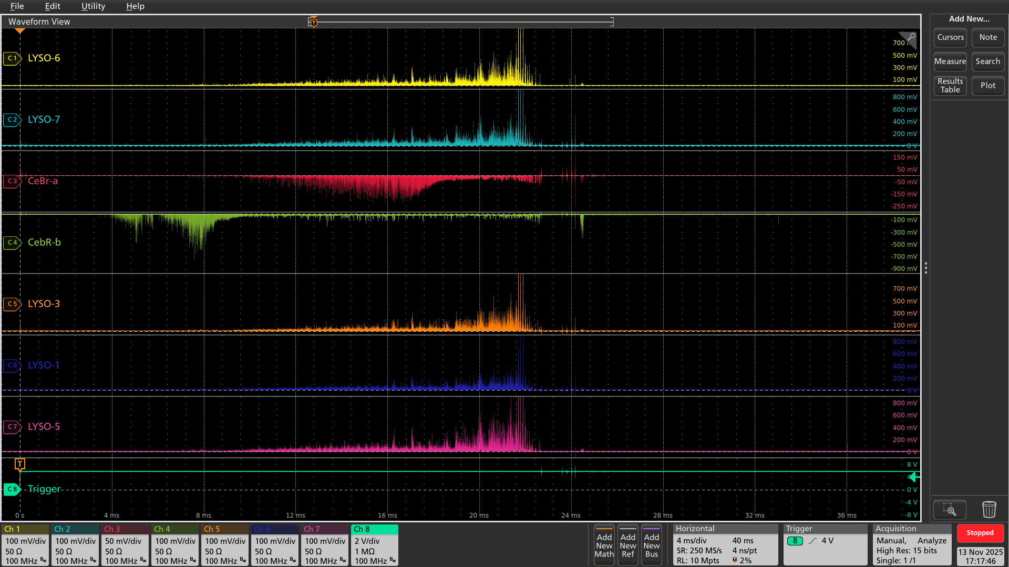Image resolution: width=1009 pixels, height=567 pixels.
Task: Click the orange trigger position T marker
Action: coord(20,464)
